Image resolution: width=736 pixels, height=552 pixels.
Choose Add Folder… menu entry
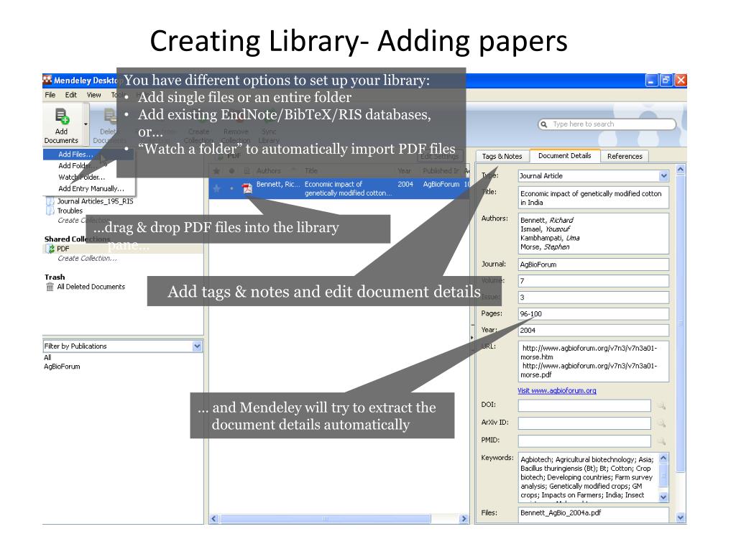78,166
